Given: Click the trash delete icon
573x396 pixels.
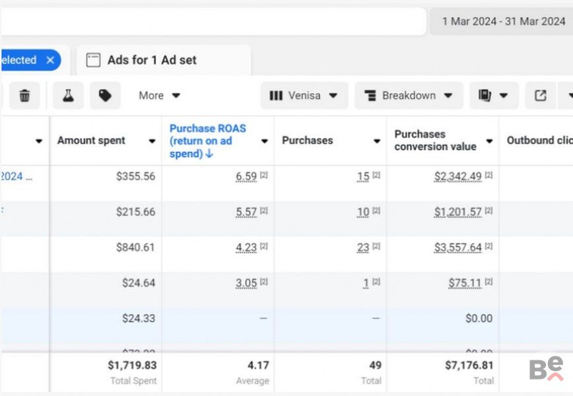Looking at the screenshot, I should coord(24,96).
